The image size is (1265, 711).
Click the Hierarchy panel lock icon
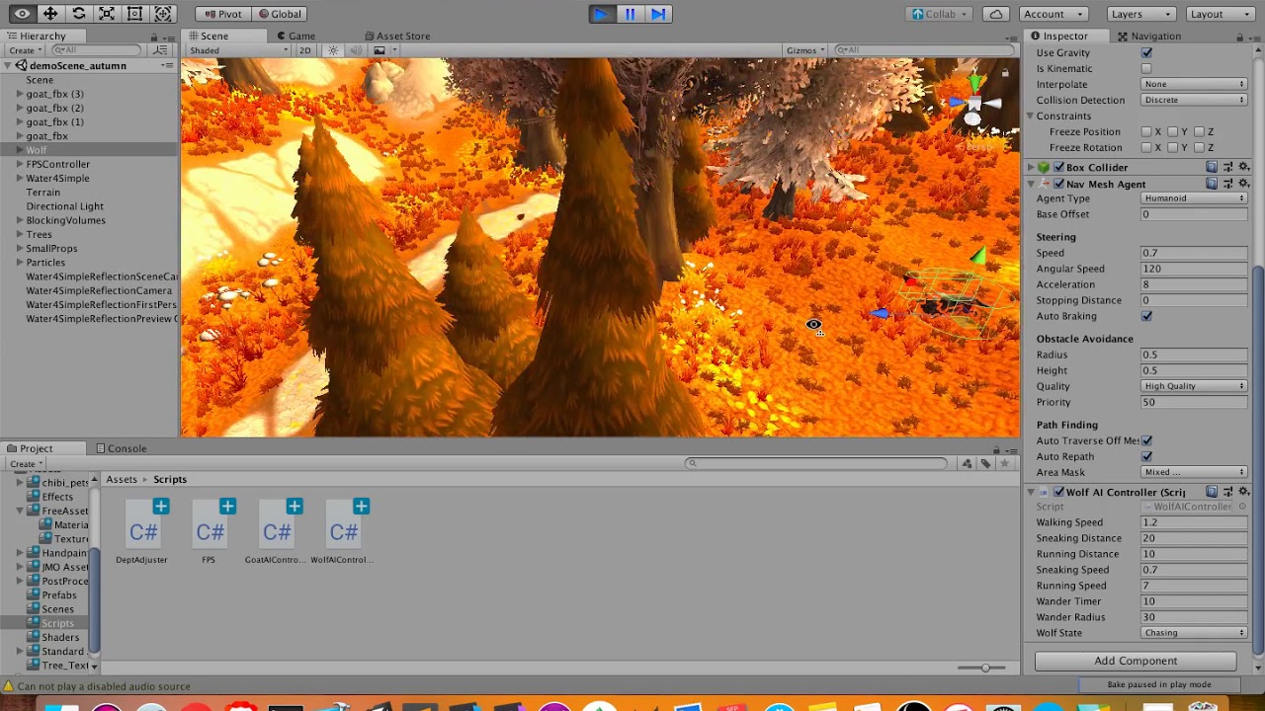coord(154,37)
